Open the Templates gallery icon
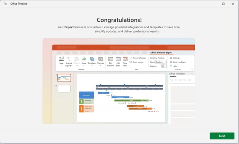The image size is (239, 144). point(92,59)
